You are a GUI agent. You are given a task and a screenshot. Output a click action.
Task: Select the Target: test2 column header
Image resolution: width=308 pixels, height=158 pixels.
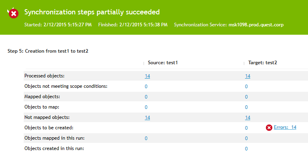[x=262, y=63]
